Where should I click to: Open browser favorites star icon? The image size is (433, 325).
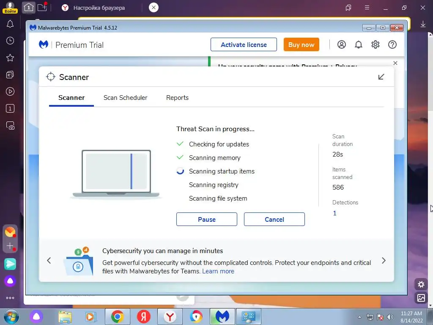(10, 58)
